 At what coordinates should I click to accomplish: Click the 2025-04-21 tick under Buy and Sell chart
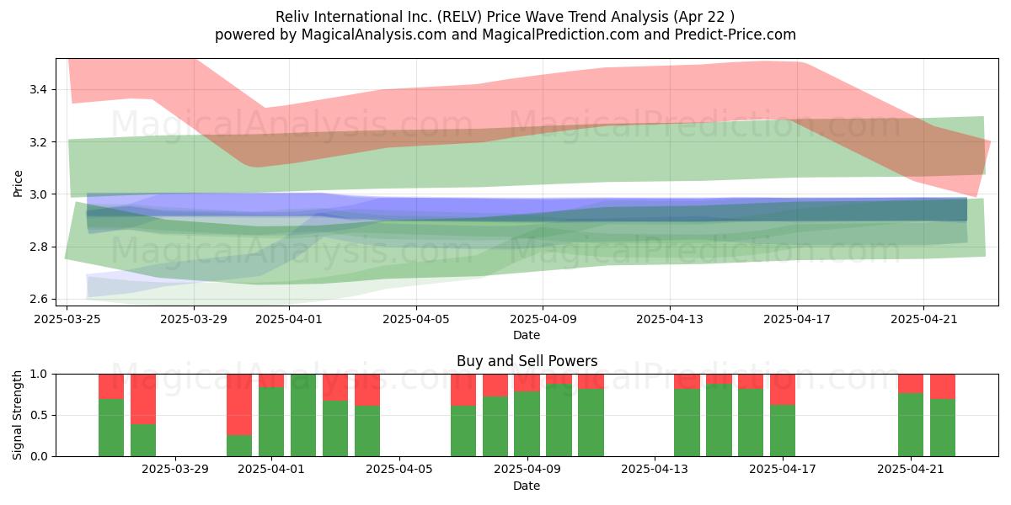pos(911,470)
